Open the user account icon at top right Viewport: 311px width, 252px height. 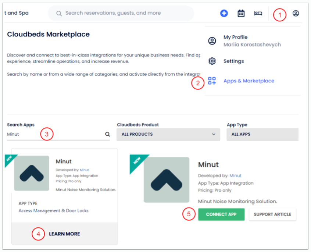click(296, 13)
